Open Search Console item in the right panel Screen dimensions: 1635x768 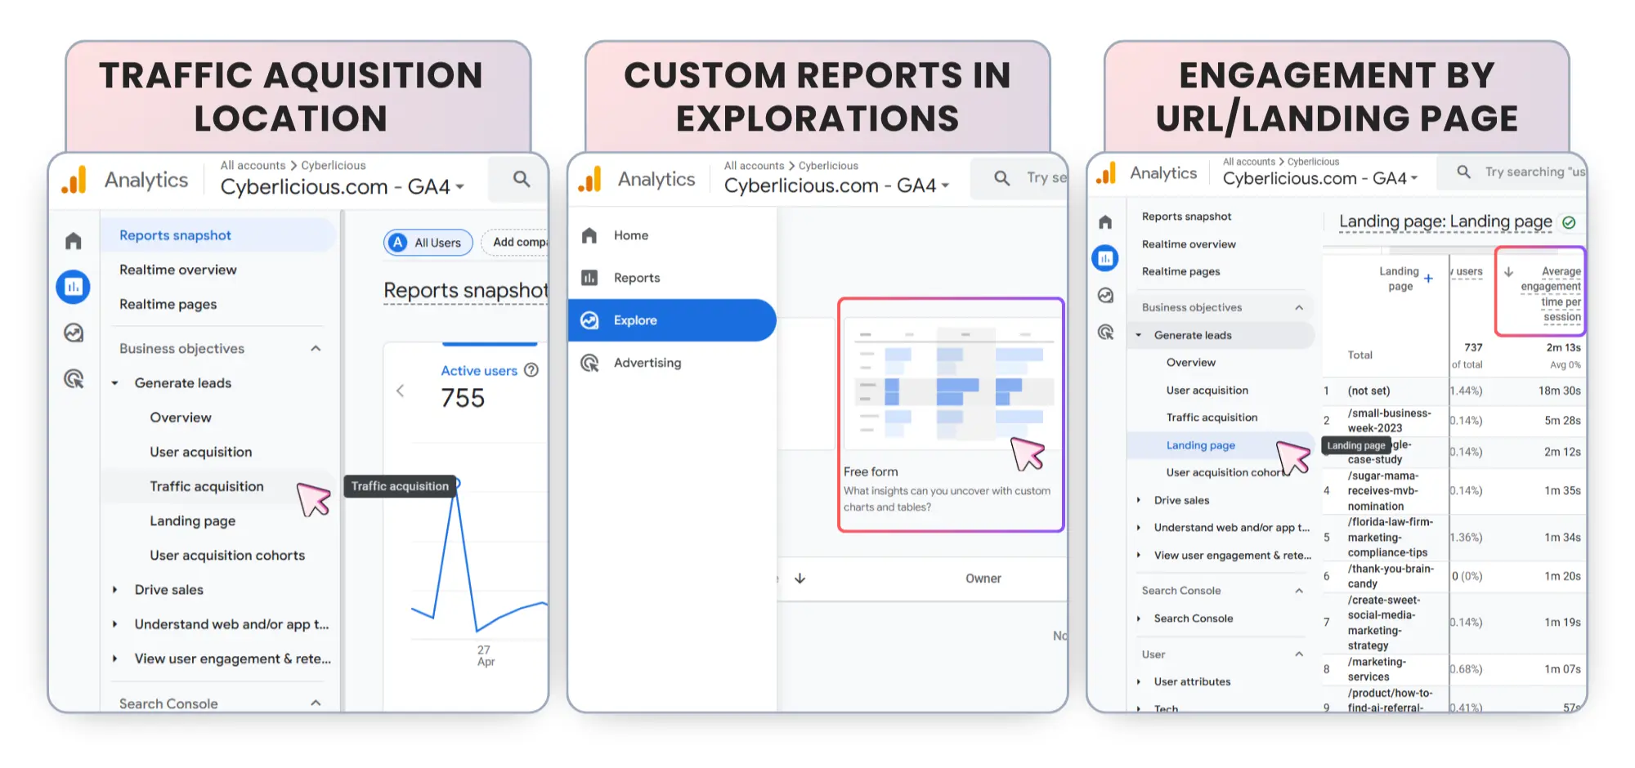pos(1194,618)
